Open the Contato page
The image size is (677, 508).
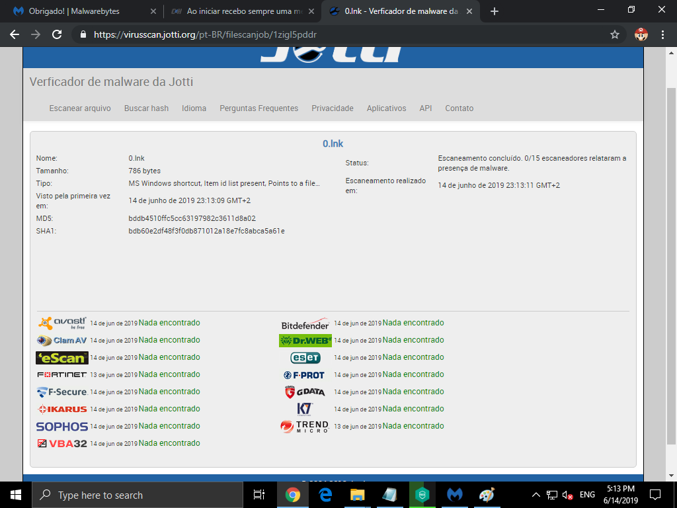tap(459, 108)
